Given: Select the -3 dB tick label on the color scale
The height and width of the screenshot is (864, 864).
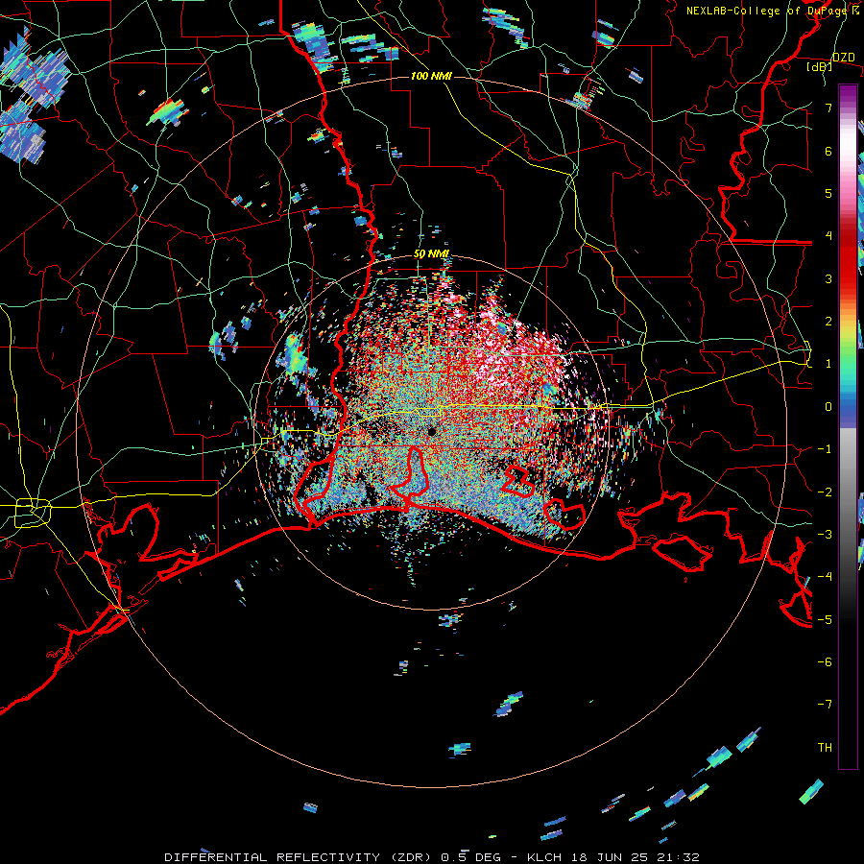Looking at the screenshot, I should point(825,534).
